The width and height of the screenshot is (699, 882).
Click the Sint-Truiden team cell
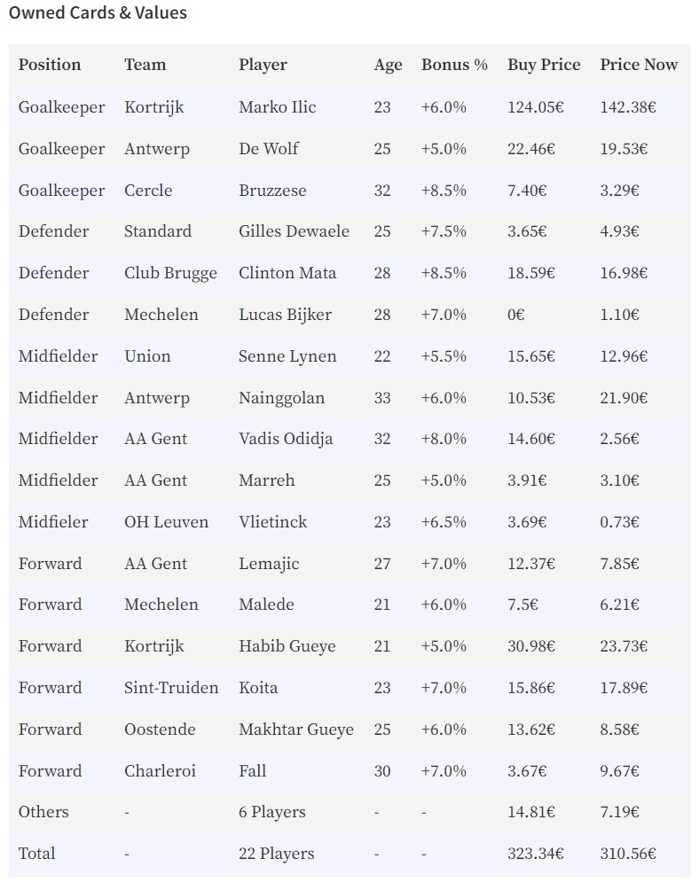171,688
